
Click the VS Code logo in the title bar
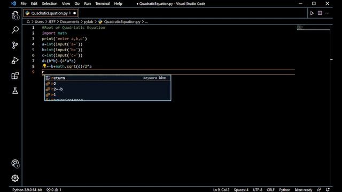point(13,4)
